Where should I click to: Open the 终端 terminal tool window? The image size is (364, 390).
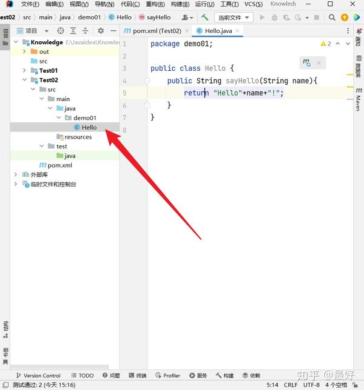click(x=138, y=375)
